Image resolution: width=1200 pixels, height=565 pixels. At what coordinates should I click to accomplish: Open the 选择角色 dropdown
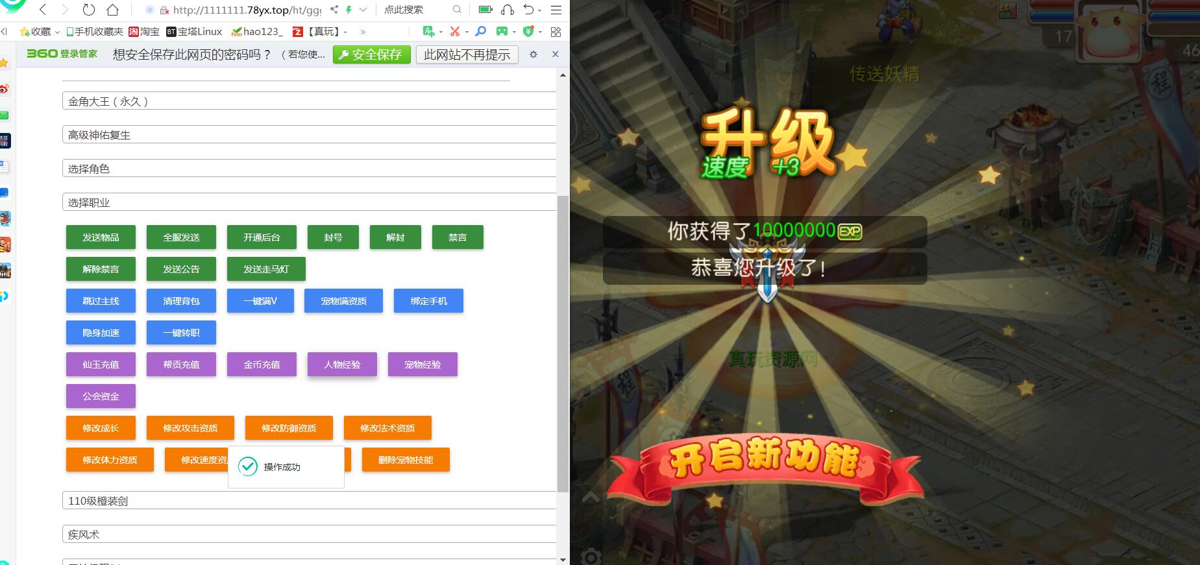[x=309, y=169]
